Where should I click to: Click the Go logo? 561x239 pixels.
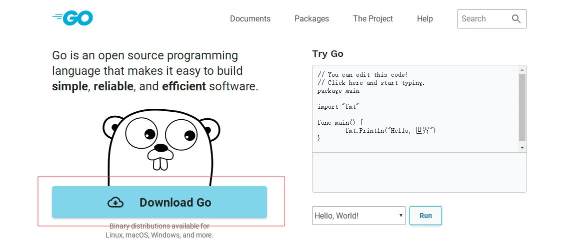tap(72, 18)
